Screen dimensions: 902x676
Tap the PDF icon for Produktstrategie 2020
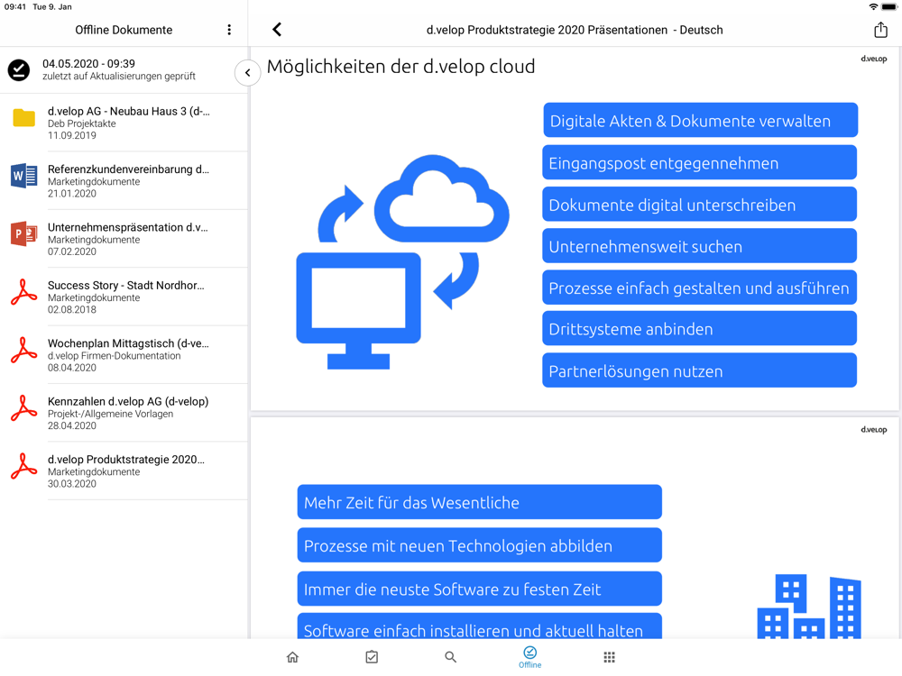[x=24, y=466]
